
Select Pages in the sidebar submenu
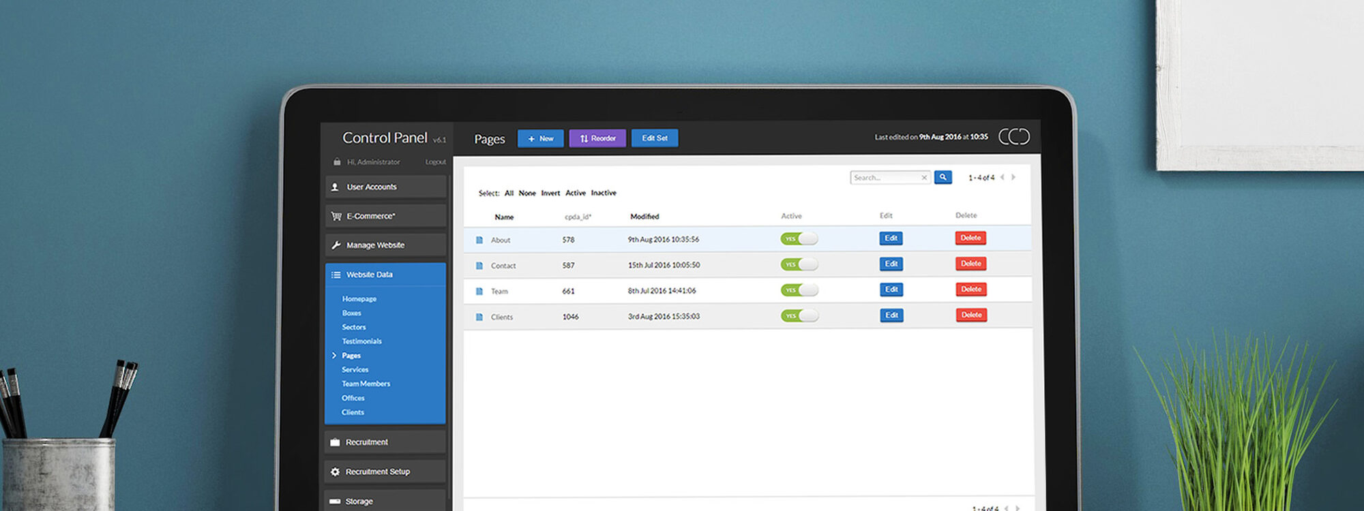(x=351, y=356)
